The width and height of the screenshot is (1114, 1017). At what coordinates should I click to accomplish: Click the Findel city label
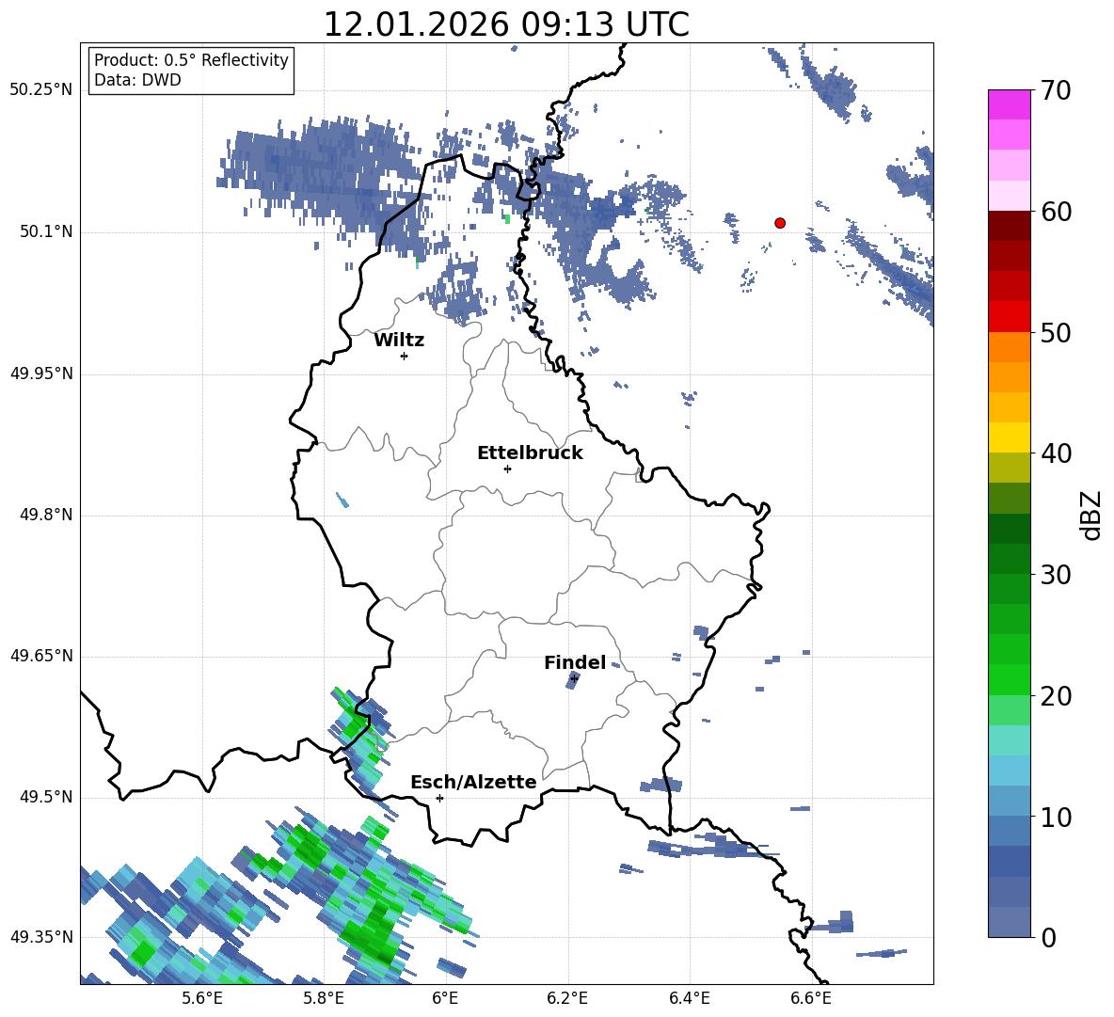[x=575, y=662]
